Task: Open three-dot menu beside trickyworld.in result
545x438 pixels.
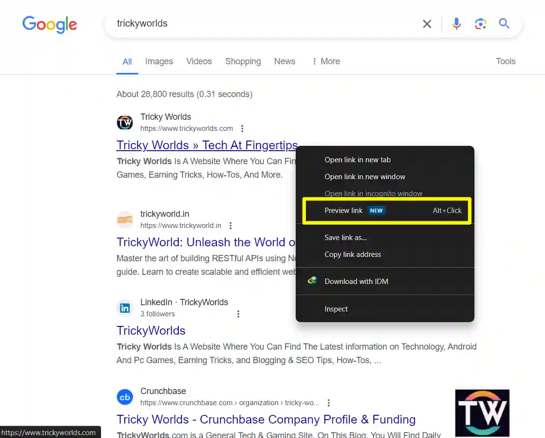Action: (230, 226)
